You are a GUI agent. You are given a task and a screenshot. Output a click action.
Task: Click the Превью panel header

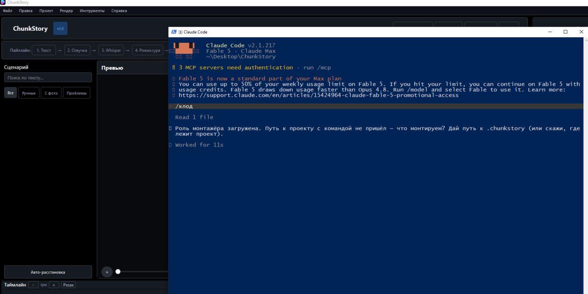(x=112, y=68)
